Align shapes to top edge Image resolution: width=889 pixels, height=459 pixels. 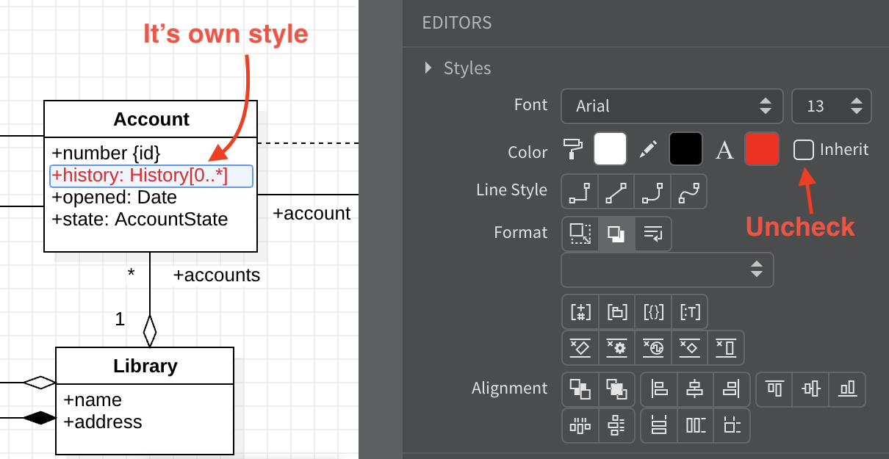pos(774,389)
